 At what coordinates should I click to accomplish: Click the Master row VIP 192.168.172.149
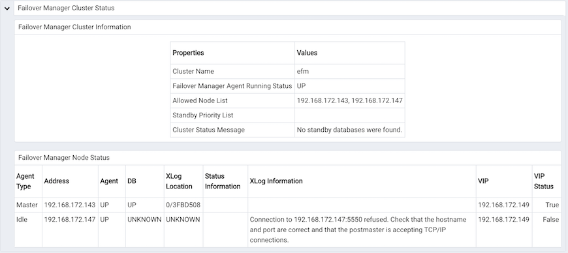(503, 205)
